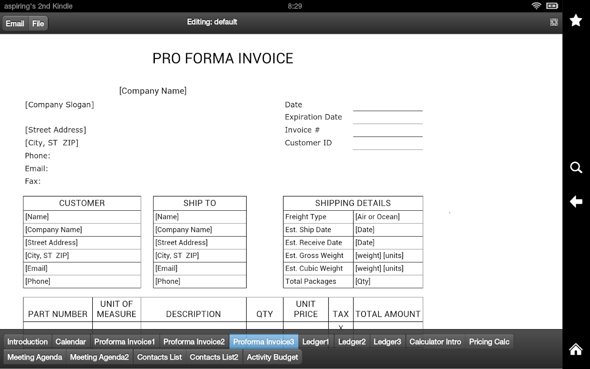Select [Company Name] in the CUSTOMER table

coord(82,230)
